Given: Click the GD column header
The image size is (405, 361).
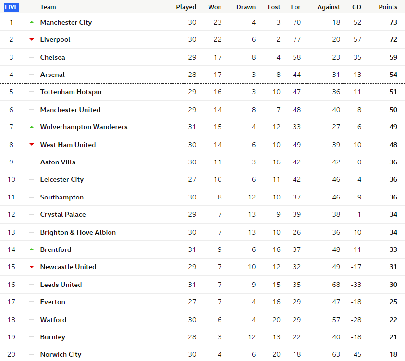Looking at the screenshot, I should 356,7.
